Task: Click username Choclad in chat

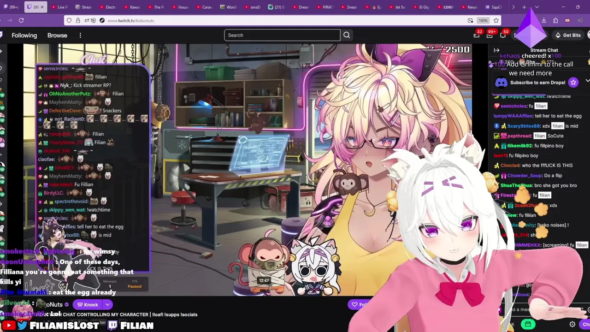Action: pyautogui.click(x=510, y=166)
